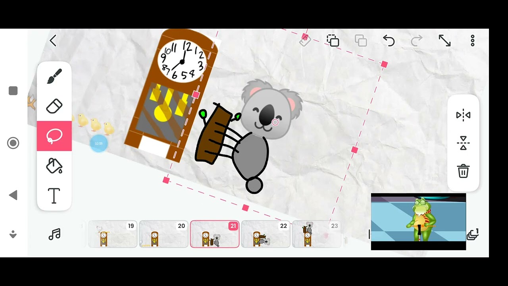Tap the left-pointing triangle back button
The width and height of the screenshot is (508, 286).
click(x=13, y=195)
